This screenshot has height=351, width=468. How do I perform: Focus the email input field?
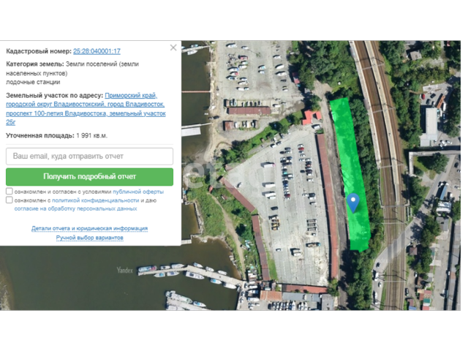[x=89, y=156]
